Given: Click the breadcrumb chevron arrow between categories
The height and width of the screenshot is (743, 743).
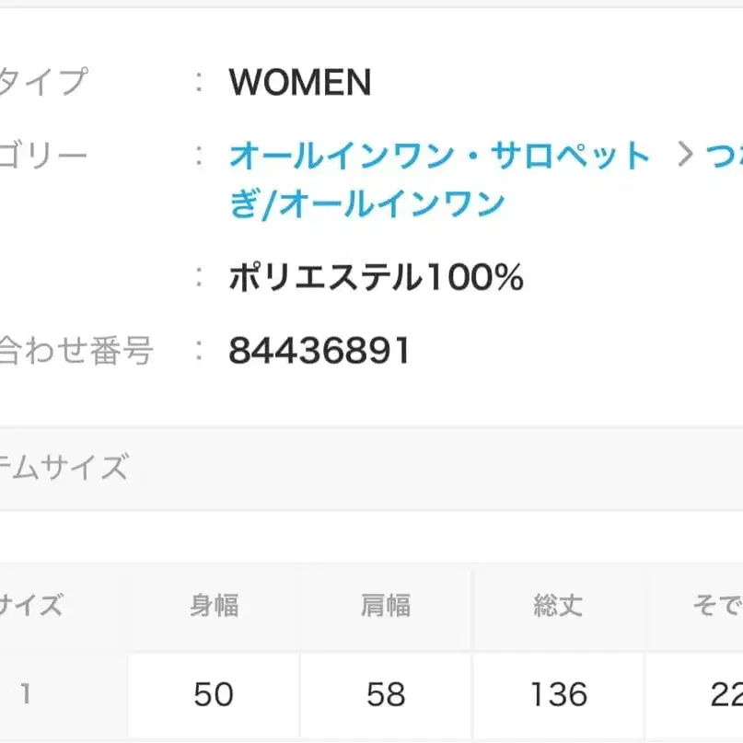Looking at the screenshot, I should [683, 156].
